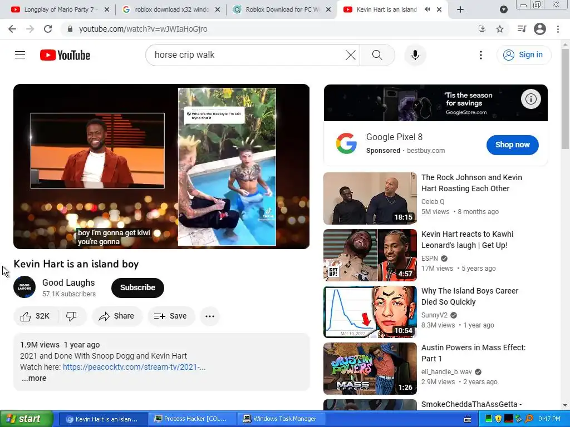
Task: Open the Chrome profile avatar
Action: (540, 29)
